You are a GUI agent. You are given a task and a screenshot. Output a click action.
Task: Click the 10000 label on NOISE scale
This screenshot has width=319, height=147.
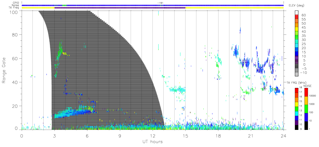(312, 96)
